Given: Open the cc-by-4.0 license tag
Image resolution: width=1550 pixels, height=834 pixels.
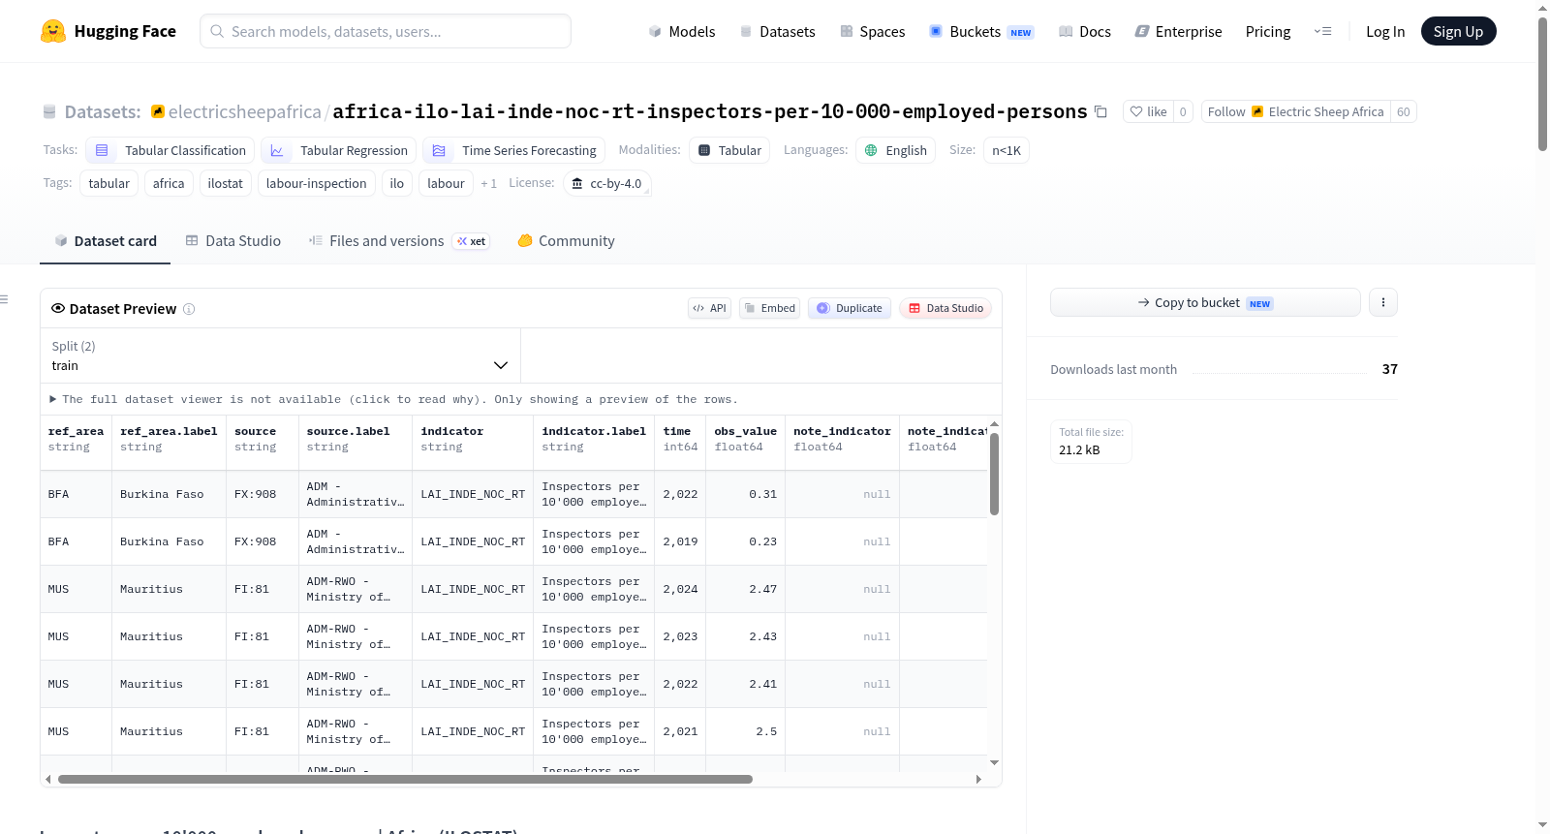Looking at the screenshot, I should click(x=606, y=183).
